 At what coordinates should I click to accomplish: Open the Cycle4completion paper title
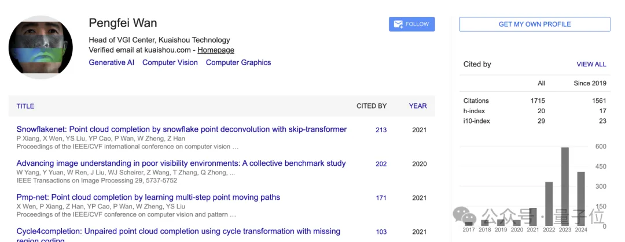(x=178, y=232)
